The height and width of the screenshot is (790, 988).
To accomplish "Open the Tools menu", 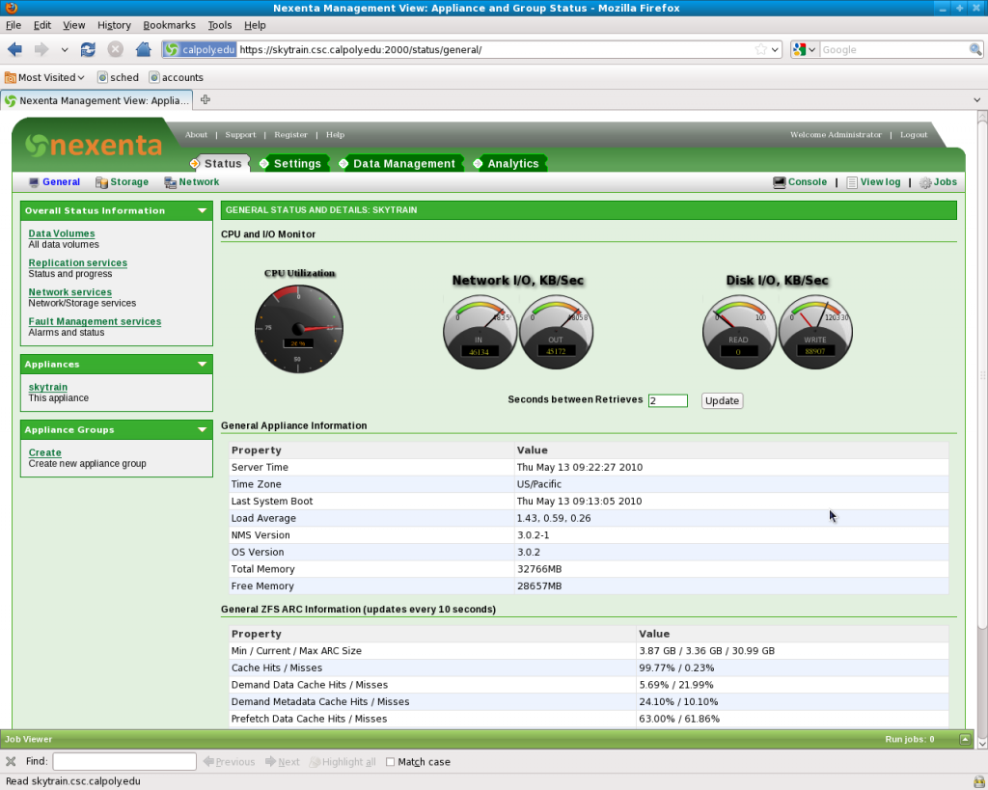I will click(219, 25).
